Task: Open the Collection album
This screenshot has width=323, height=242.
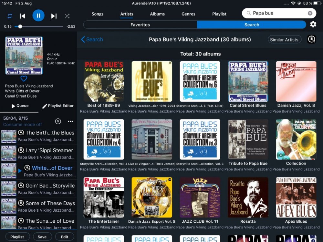Action: tap(296, 139)
